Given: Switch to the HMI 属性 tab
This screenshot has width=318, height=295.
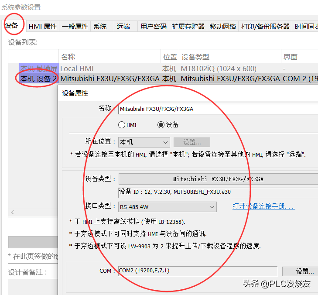Looking at the screenshot, I should 42,26.
